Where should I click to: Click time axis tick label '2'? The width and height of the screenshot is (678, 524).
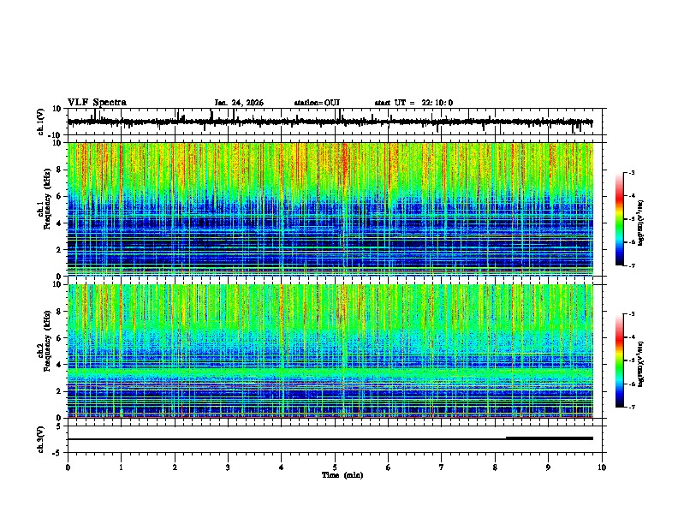(175, 467)
